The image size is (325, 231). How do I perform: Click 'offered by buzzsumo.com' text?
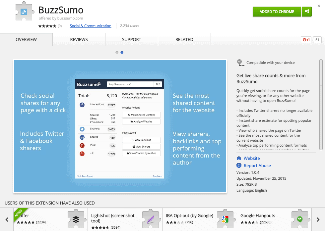[61, 18]
